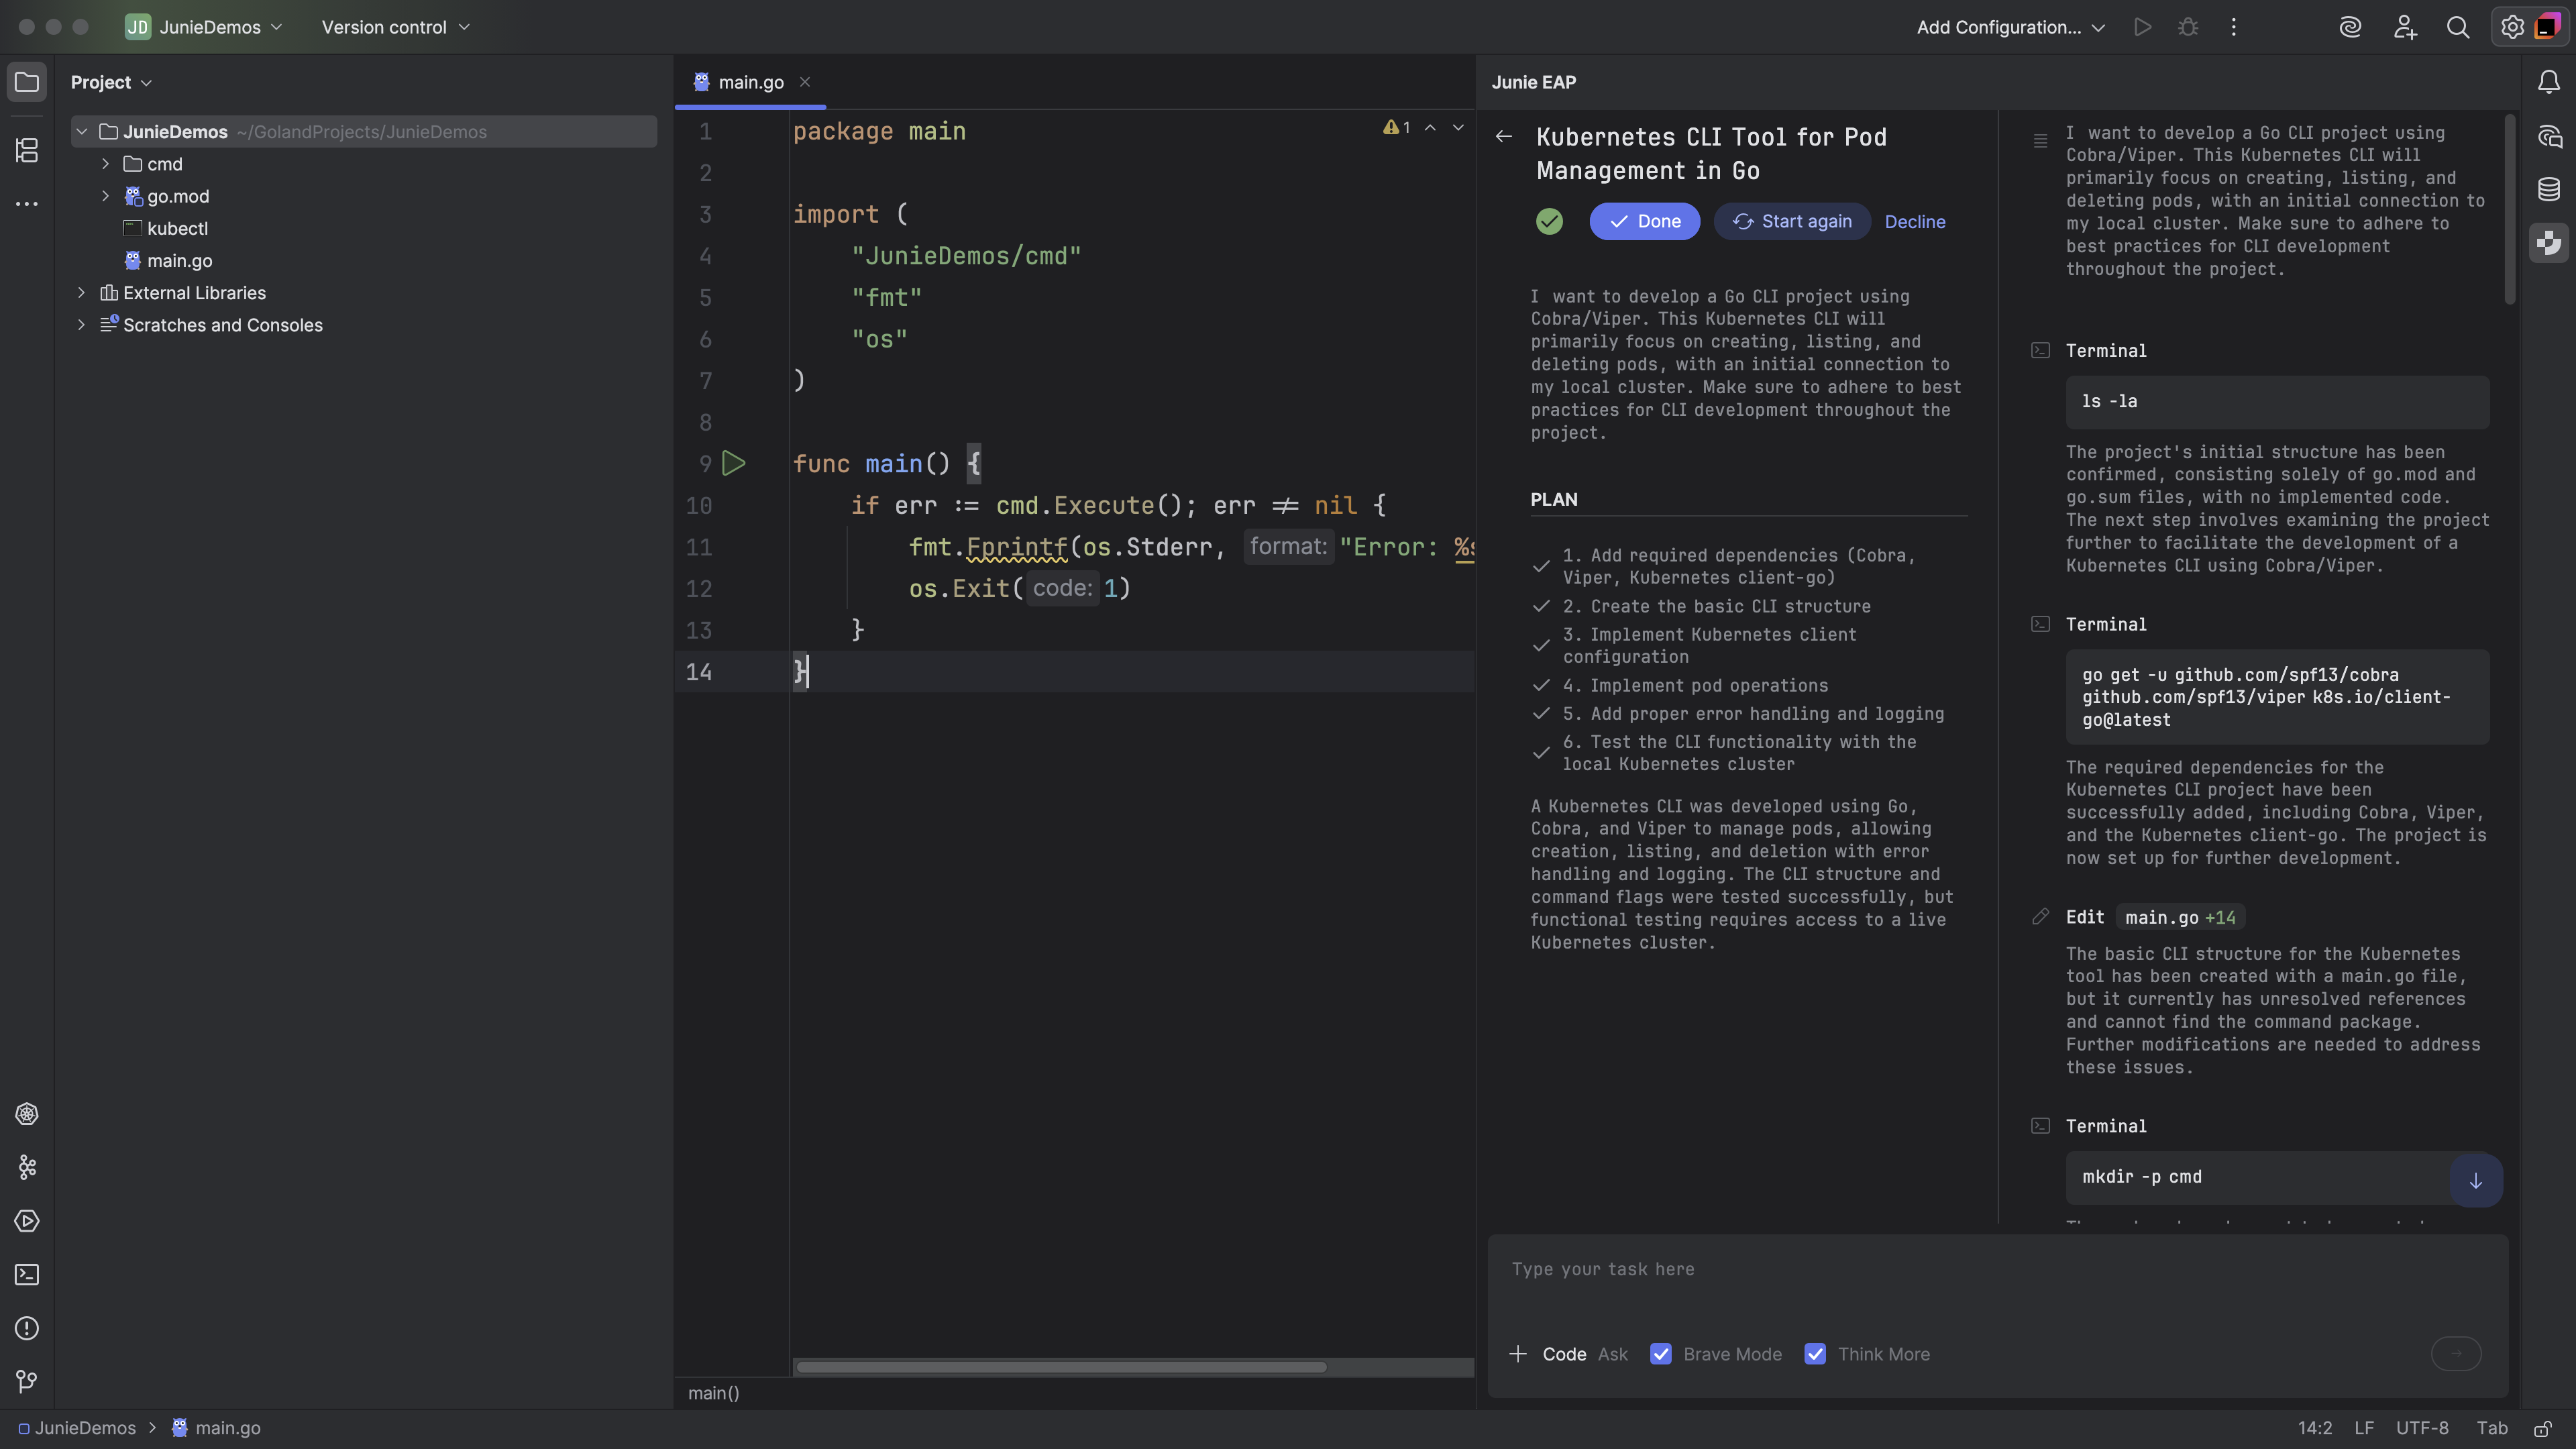Viewport: 2576px width, 1449px height.
Task: Click LF line separator indicator
Action: (x=2364, y=1428)
